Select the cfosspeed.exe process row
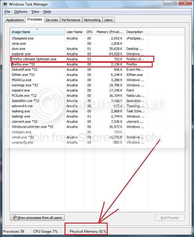 79,38
